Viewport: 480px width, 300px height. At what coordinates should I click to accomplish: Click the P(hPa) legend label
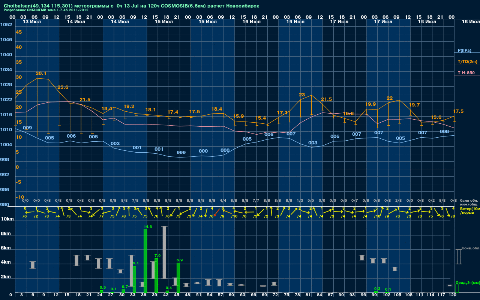[464, 50]
